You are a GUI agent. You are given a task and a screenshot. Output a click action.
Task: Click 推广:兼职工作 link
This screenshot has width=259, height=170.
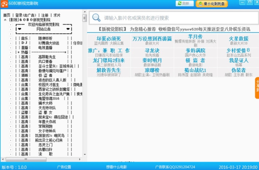(109, 51)
